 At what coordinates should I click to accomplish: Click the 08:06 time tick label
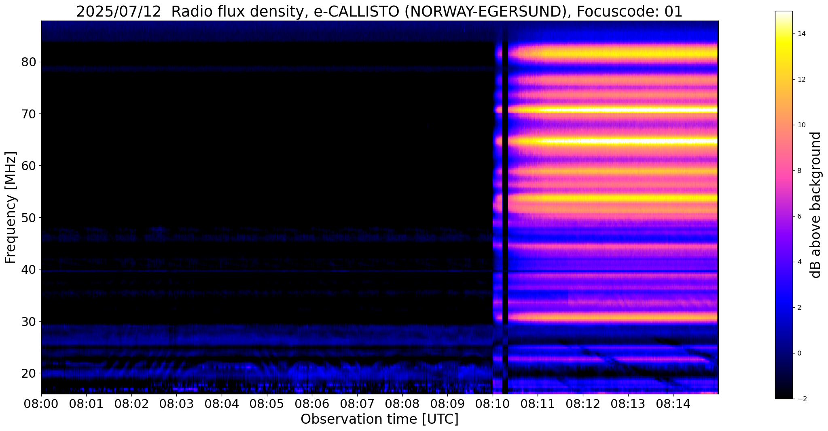tap(312, 404)
